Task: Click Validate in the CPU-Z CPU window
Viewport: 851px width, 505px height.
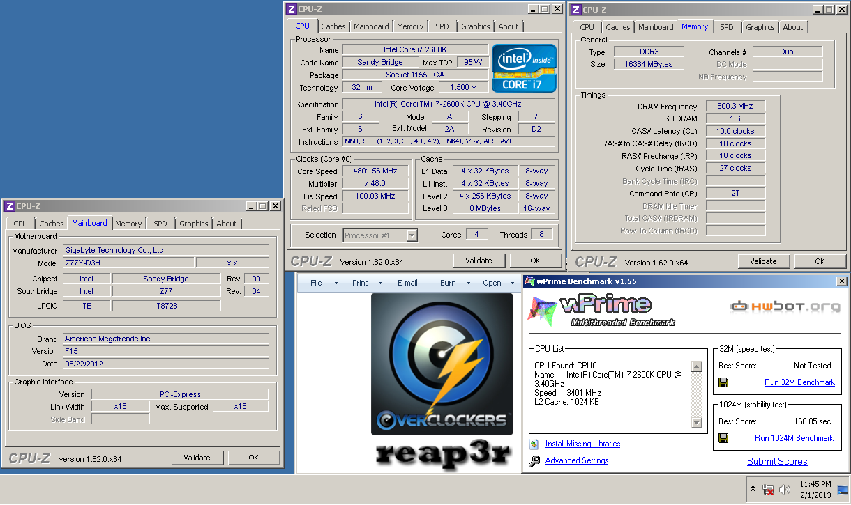Action: pyautogui.click(x=479, y=261)
